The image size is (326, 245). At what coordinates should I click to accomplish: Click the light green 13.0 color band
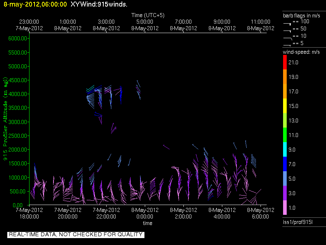[x=285, y=120]
